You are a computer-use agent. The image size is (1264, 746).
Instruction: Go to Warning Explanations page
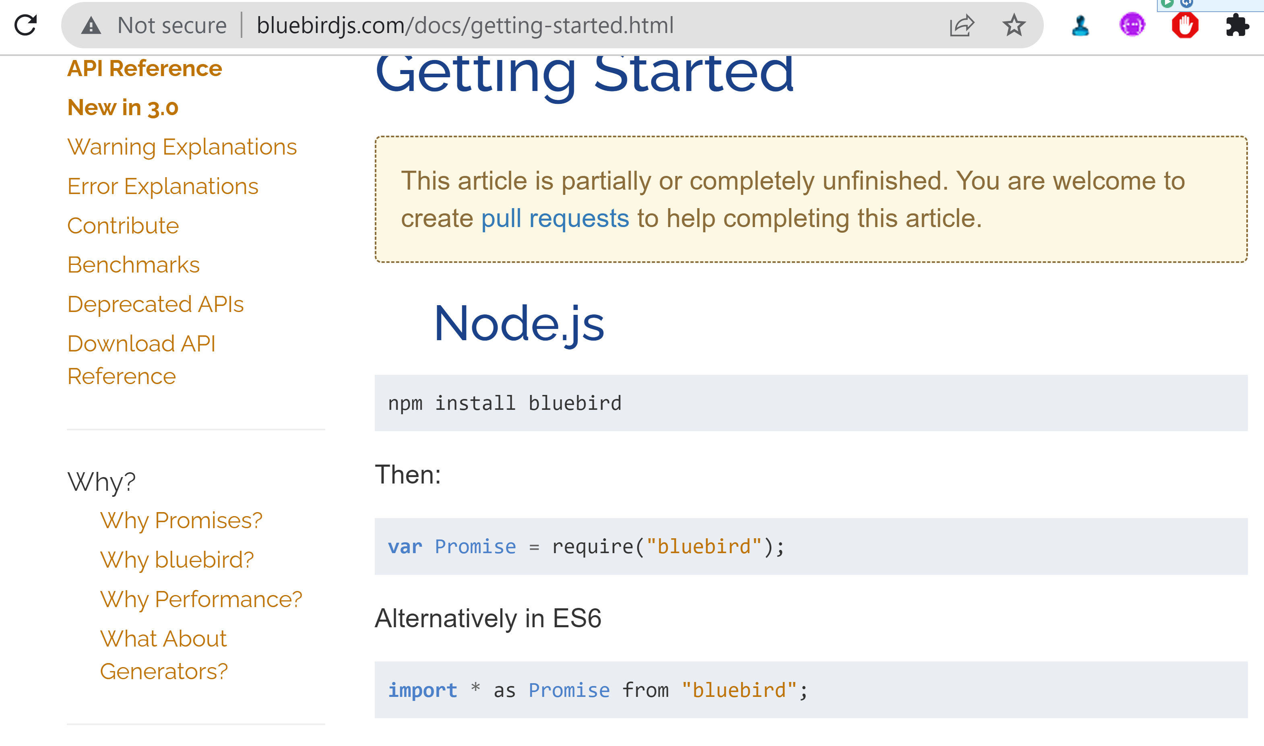(182, 147)
